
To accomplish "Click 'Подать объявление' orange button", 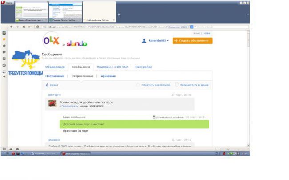I will [192, 41].
